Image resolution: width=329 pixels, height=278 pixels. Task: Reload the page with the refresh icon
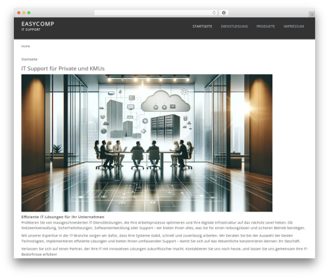(x=214, y=12)
